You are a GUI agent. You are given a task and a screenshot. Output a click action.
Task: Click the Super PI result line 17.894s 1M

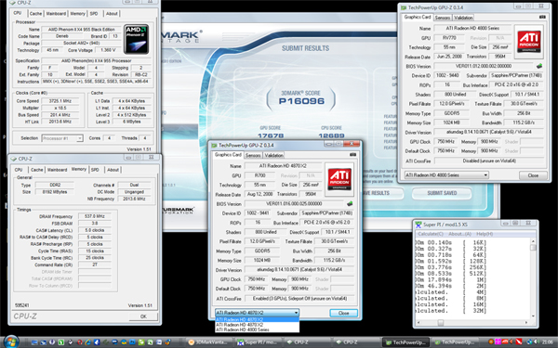[451, 280]
